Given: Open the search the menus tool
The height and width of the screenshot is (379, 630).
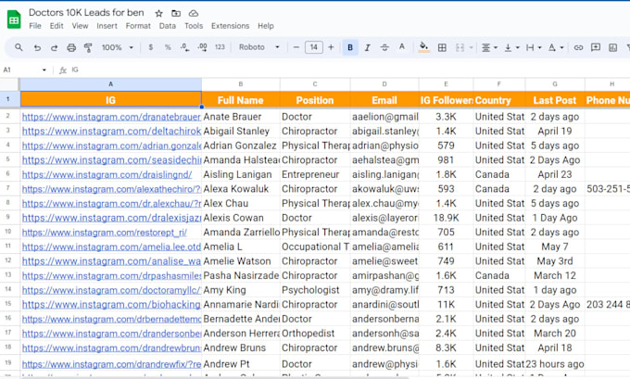Looking at the screenshot, I should point(19,47).
